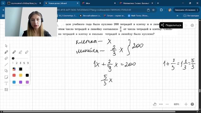Screen dimensions: 201x113
Task: Open the 59_2-Geometriya bookmark
Action: coord(67,16)
